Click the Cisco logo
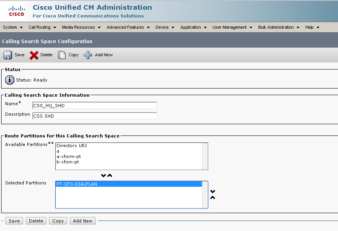The image size is (338, 231). click(x=17, y=11)
